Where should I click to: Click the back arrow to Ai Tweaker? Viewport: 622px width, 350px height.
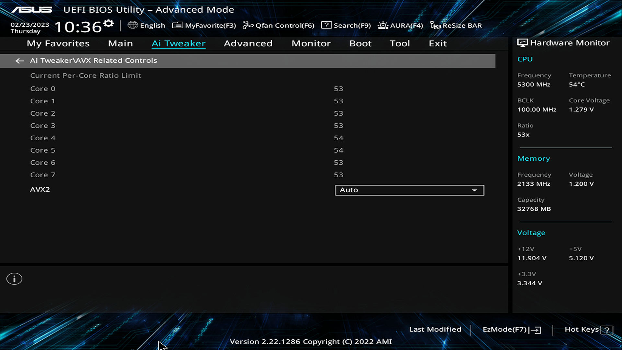[20, 61]
